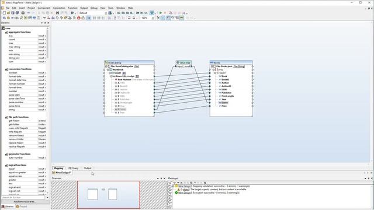
Task: Open the object link in the warning message
Action: click(x=186, y=189)
